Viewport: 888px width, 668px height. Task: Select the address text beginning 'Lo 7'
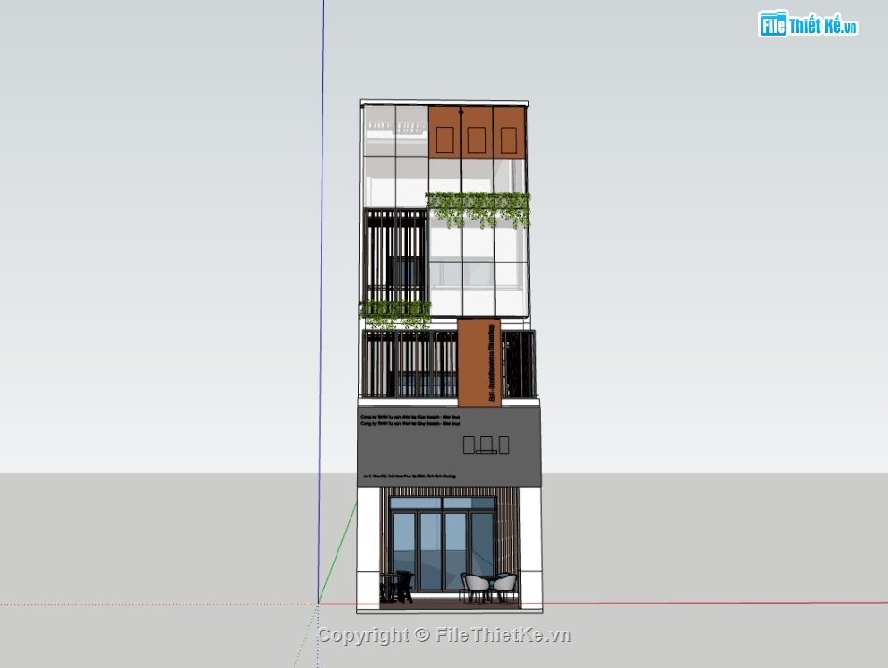click(x=408, y=476)
